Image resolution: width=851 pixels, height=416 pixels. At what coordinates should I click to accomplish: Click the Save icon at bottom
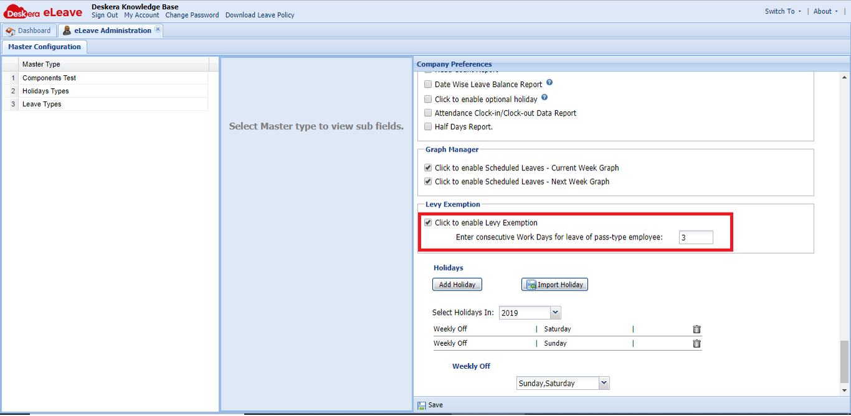[422, 405]
